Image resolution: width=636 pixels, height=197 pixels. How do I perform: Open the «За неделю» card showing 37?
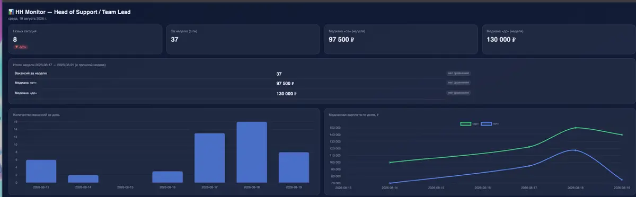[x=242, y=39]
